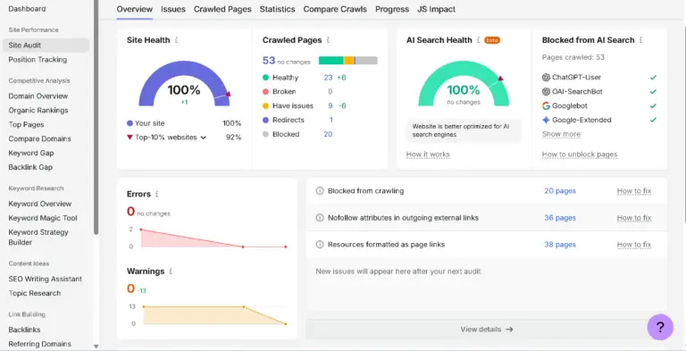The height and width of the screenshot is (351, 686).
Task: Click the Errors trend chart
Action: coord(213,238)
